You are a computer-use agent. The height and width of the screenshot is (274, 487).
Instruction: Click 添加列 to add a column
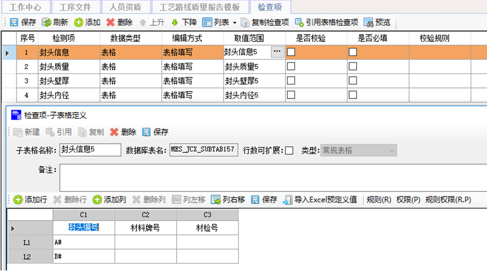[x=97, y=199]
